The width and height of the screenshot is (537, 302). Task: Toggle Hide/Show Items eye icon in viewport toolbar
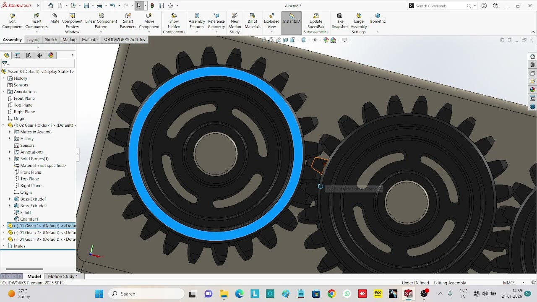pyautogui.click(x=315, y=40)
